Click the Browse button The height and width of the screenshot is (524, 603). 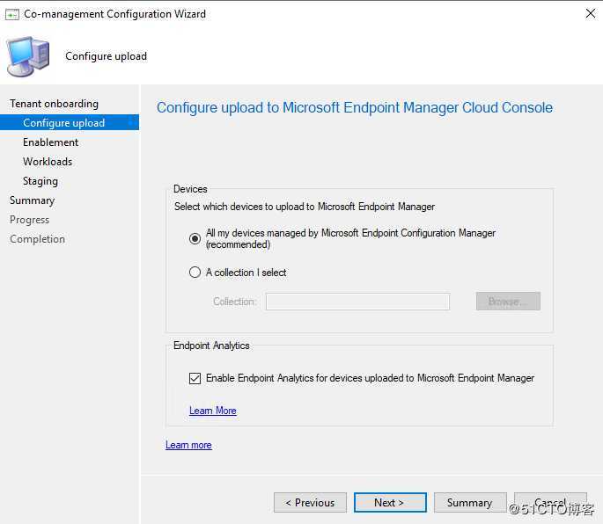(508, 302)
